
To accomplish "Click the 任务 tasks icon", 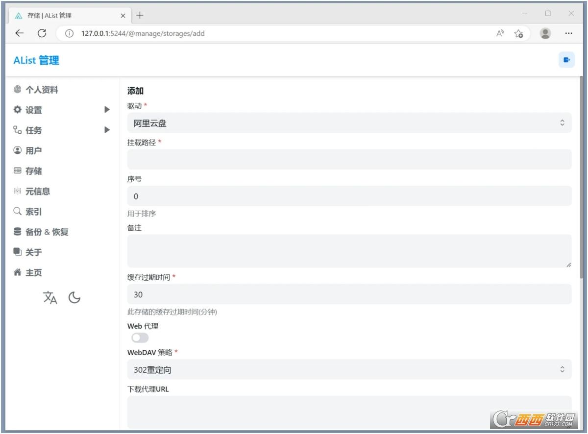I will 18,130.
